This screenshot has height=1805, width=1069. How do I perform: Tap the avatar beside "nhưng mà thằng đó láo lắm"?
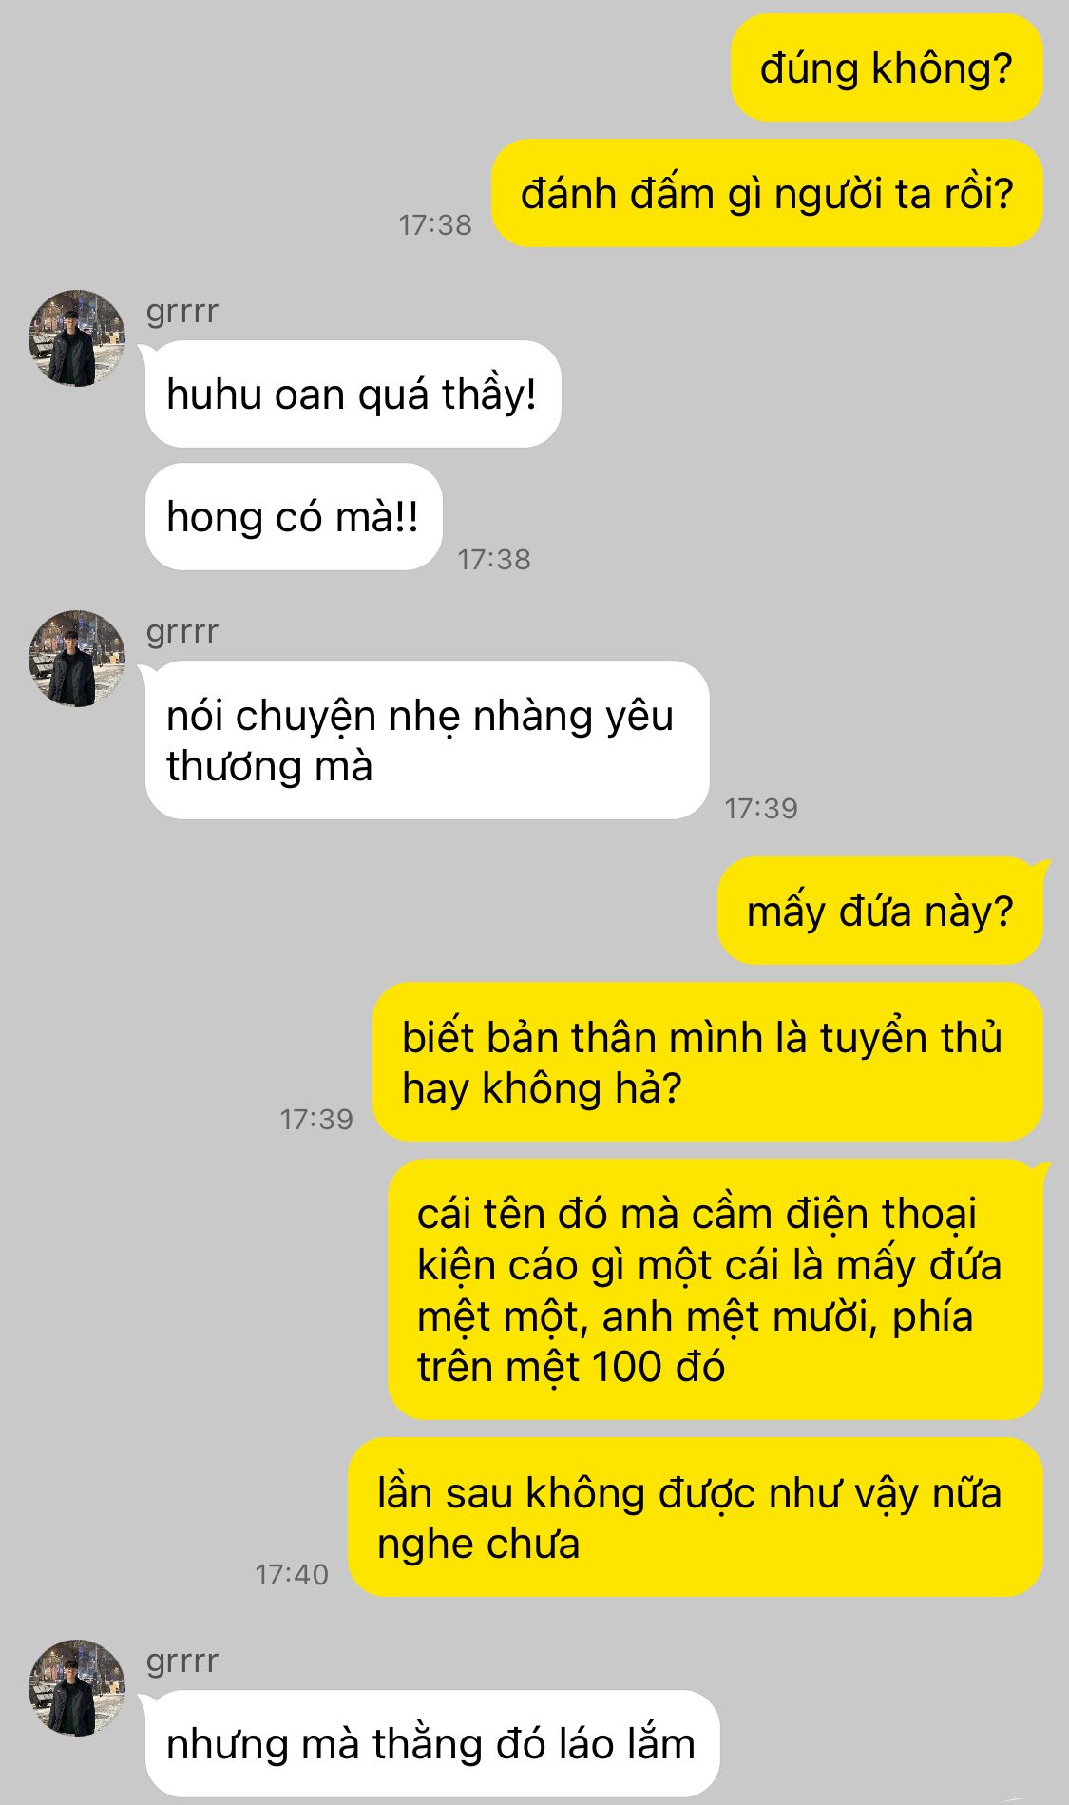(77, 1688)
